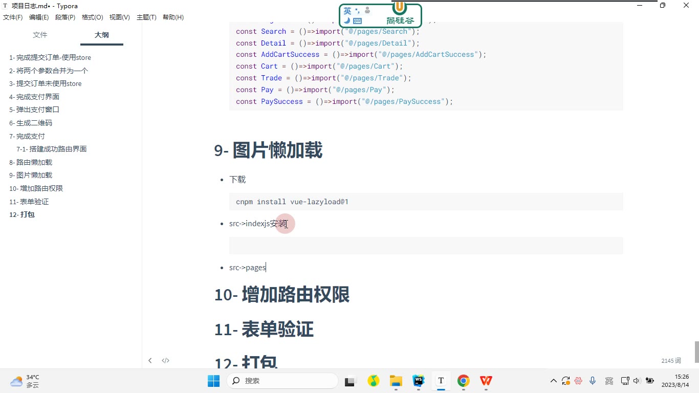Open the 段落(P) menu
Image resolution: width=699 pixels, height=393 pixels.
[65, 17]
